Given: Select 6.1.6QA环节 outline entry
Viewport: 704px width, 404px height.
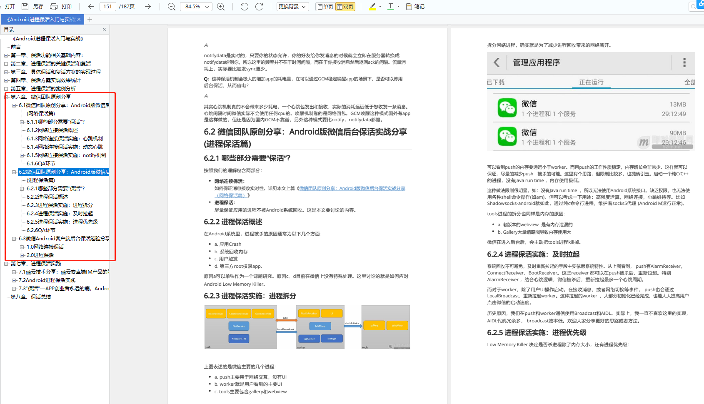Looking at the screenshot, I should [x=41, y=164].
